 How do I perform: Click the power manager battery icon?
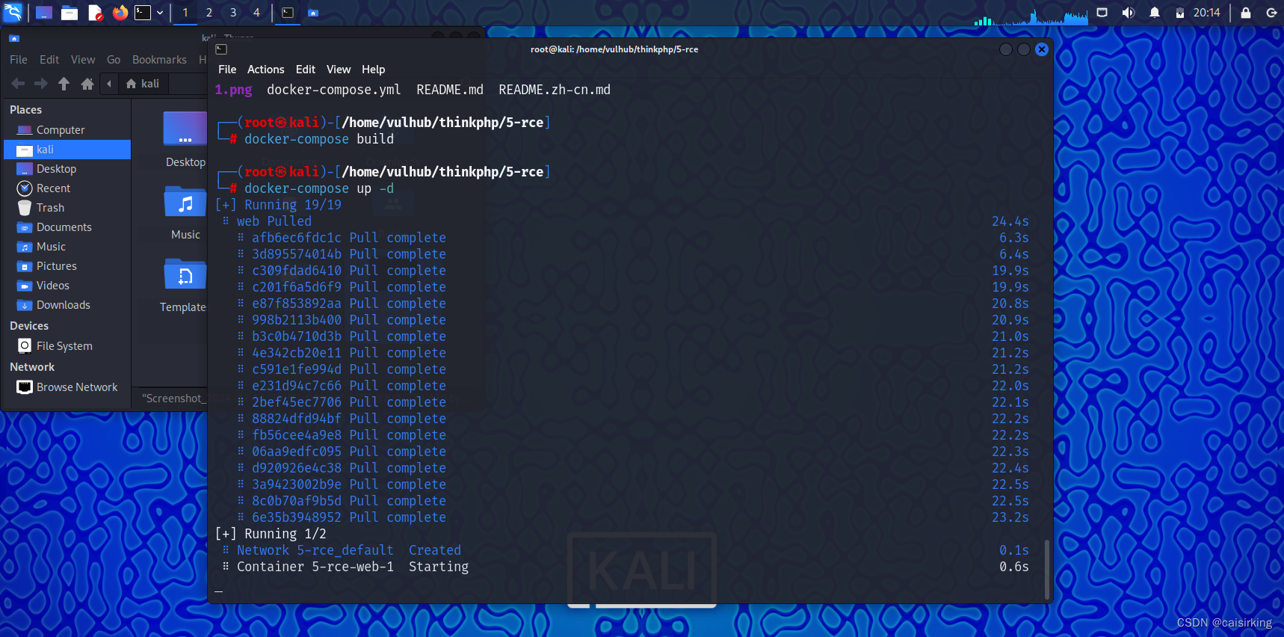(x=1180, y=13)
